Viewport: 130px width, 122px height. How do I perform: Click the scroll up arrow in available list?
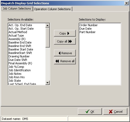[x=48, y=25]
